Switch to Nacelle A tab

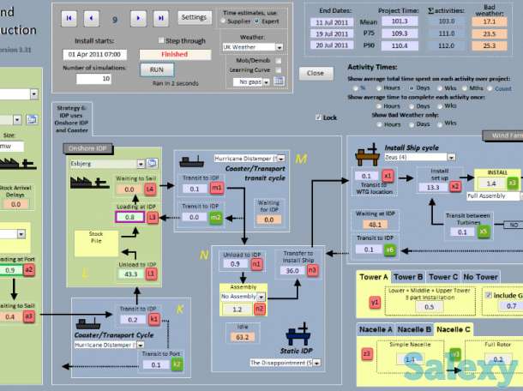click(x=376, y=329)
